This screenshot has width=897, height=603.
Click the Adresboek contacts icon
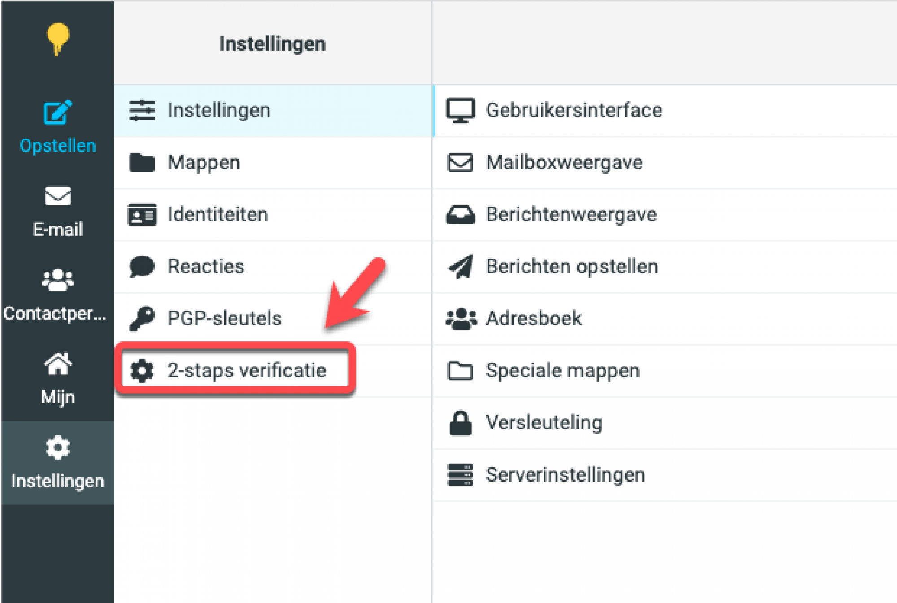460,318
